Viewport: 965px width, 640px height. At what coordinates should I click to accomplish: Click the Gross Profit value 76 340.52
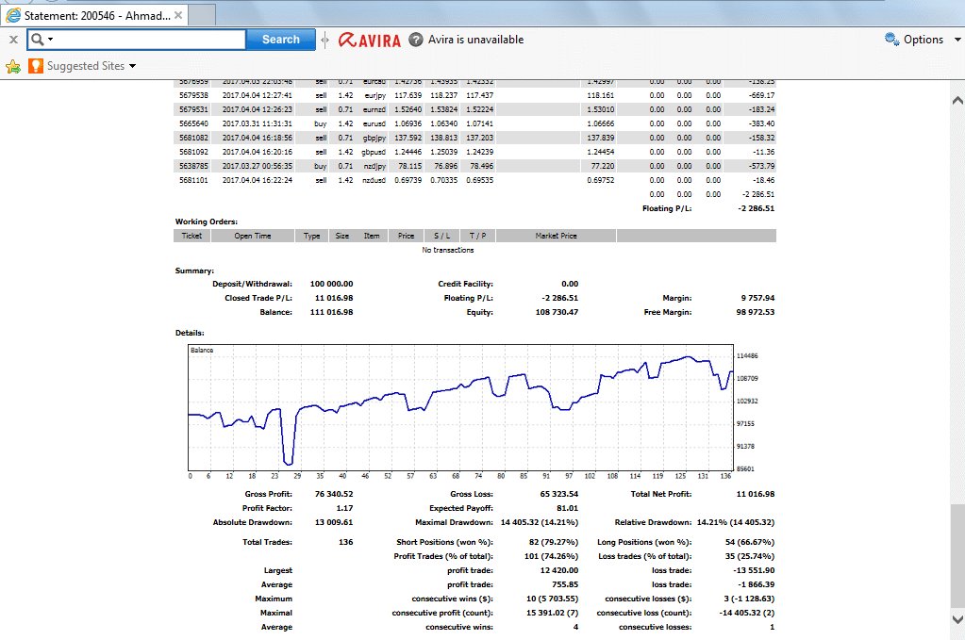point(334,494)
